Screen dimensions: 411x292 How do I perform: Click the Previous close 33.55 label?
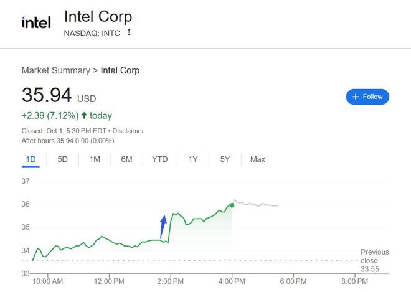374,260
